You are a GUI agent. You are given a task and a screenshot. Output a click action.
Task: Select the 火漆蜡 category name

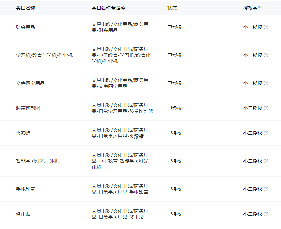click(x=23, y=133)
